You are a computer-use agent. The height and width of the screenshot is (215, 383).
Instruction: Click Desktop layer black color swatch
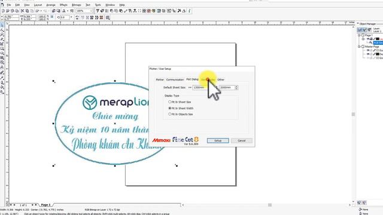[x=378, y=54]
